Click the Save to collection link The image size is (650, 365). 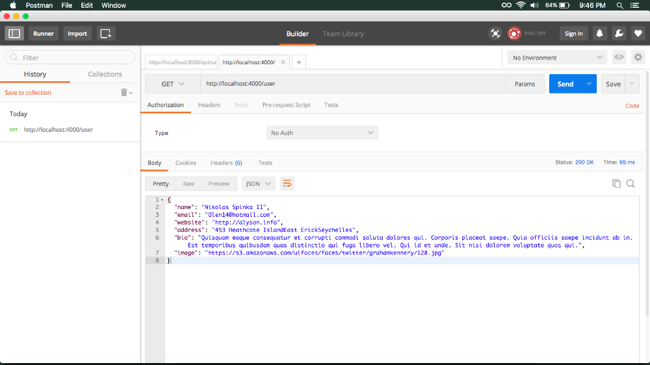[x=28, y=92]
